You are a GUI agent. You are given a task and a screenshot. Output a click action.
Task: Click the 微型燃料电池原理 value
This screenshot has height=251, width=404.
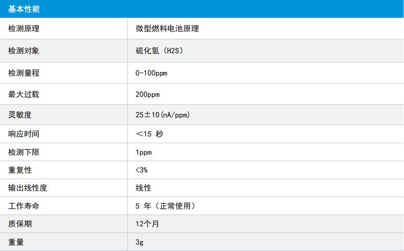click(167, 28)
